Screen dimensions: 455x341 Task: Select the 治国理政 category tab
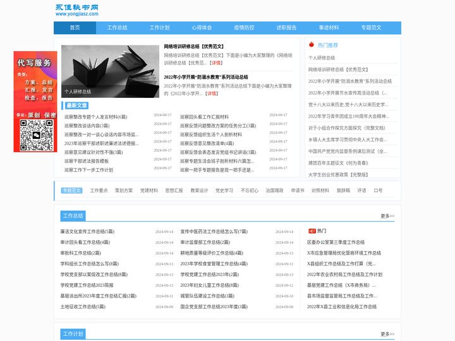pos(274,191)
